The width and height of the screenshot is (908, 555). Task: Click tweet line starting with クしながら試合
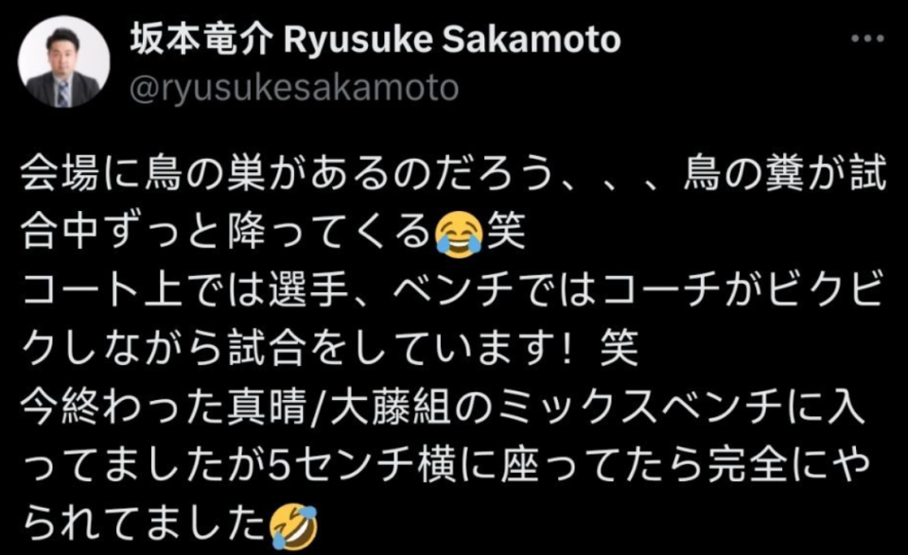click(330, 349)
